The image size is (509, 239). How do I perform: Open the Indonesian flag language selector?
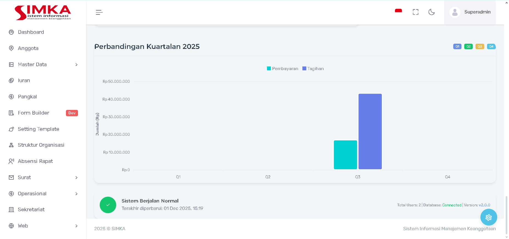[x=398, y=12]
